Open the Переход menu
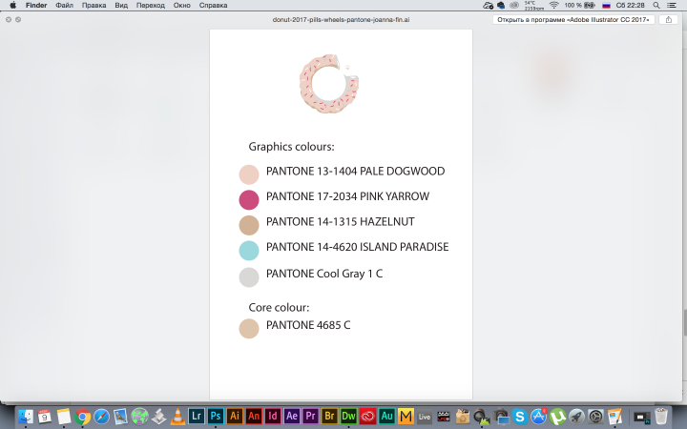The image size is (687, 429). coord(151,6)
